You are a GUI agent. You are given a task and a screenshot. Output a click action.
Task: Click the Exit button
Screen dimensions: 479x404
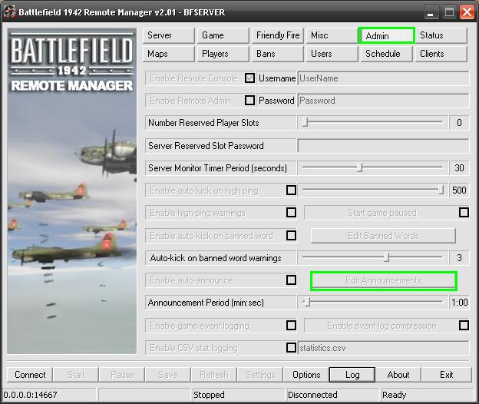coord(446,375)
